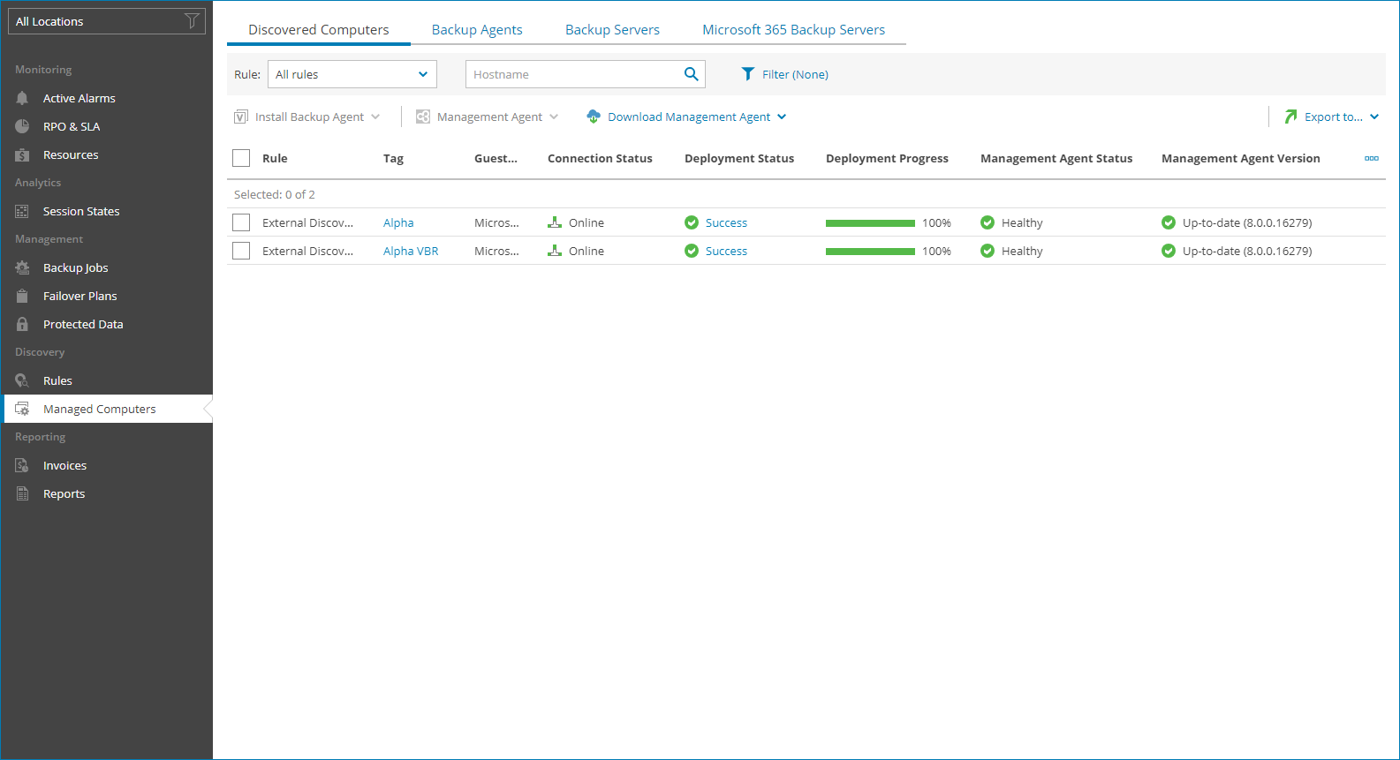Open the Rule dropdown showing All rules
Viewport: 1400px width, 760px height.
tap(352, 74)
